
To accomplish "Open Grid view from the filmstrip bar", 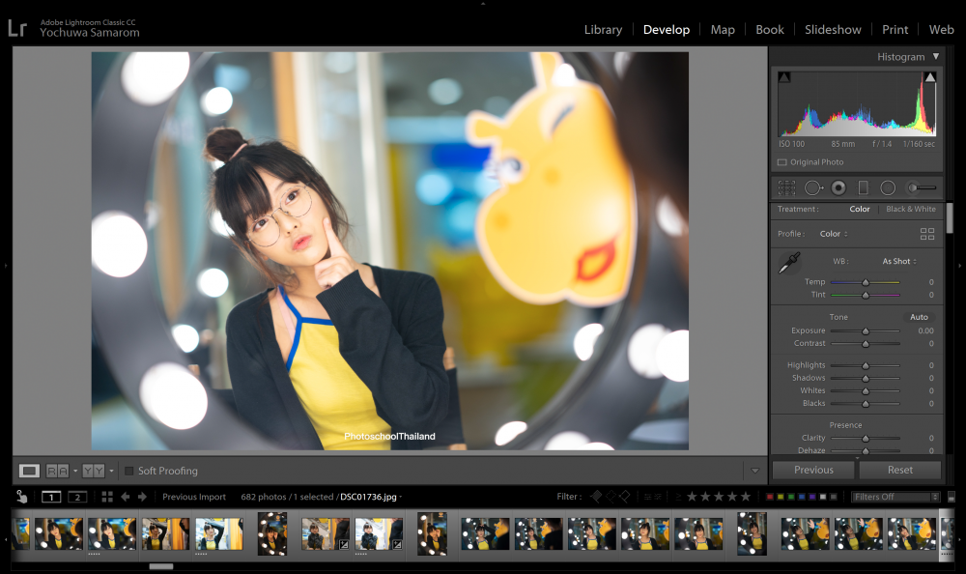I will point(107,497).
